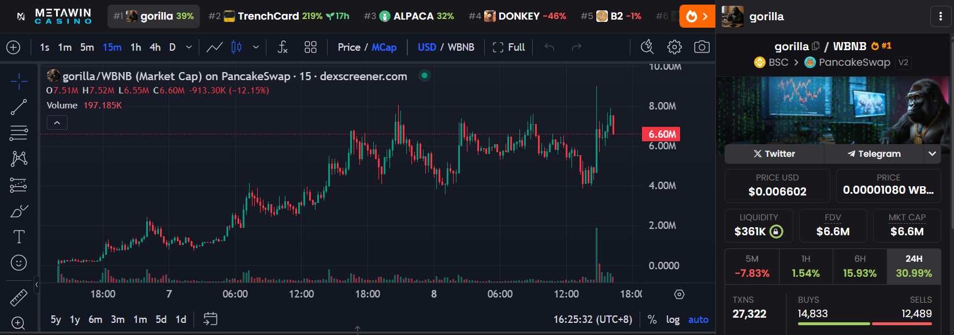Screen dimensions: 954x335
Task: Expand more social links chevron
Action: point(932,154)
